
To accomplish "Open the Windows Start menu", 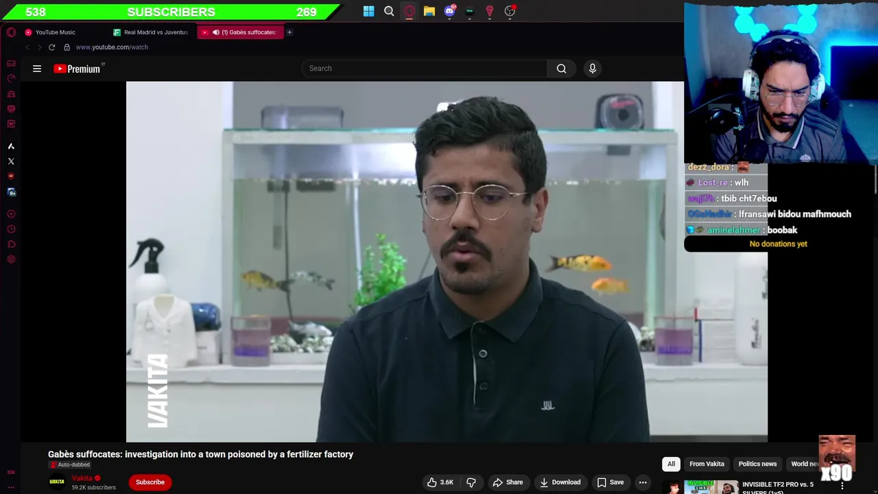I will pyautogui.click(x=369, y=11).
